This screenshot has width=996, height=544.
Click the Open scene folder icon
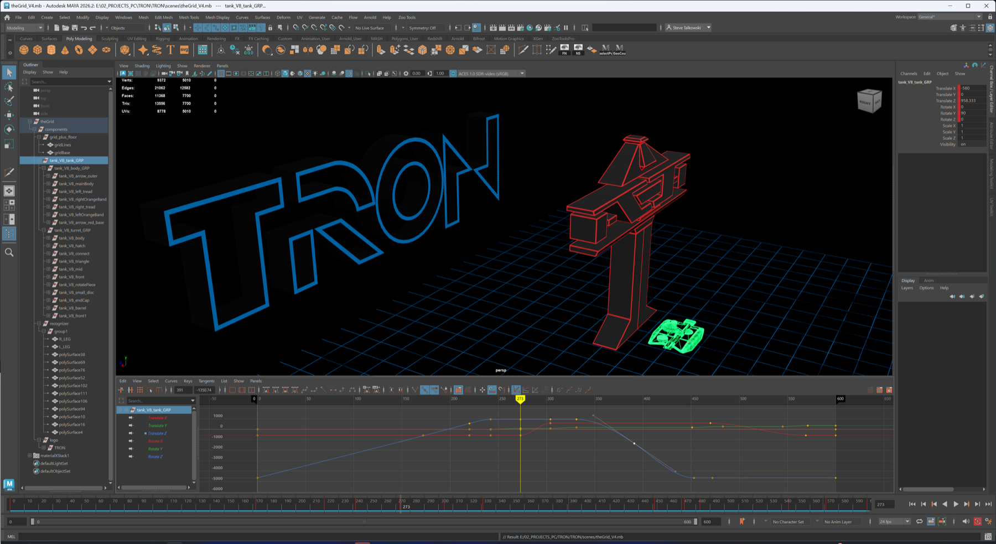(65, 28)
